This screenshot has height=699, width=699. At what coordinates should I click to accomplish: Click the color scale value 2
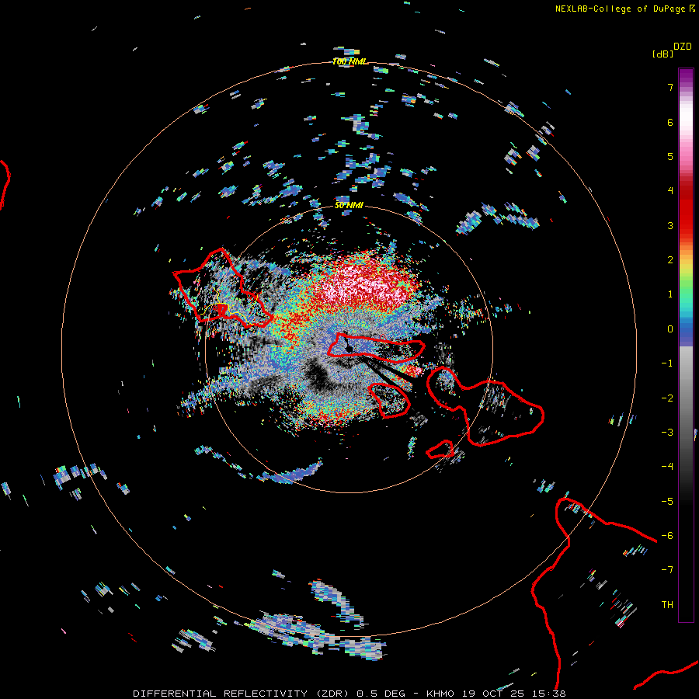tap(670, 260)
